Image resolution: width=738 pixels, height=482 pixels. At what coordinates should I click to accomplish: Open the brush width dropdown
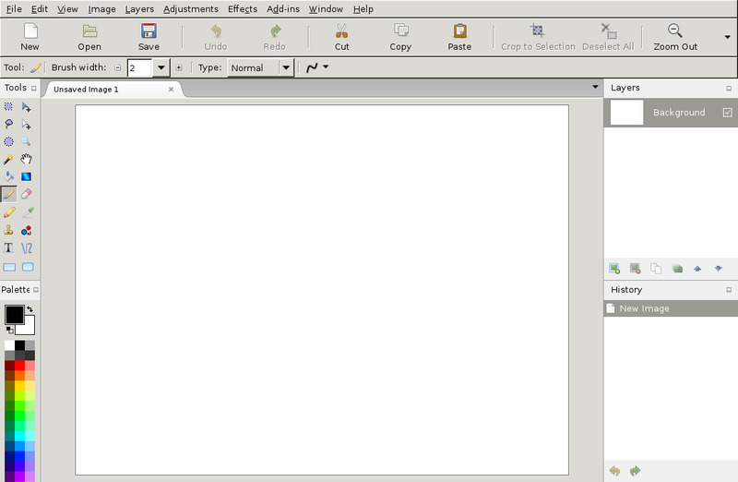pos(161,67)
